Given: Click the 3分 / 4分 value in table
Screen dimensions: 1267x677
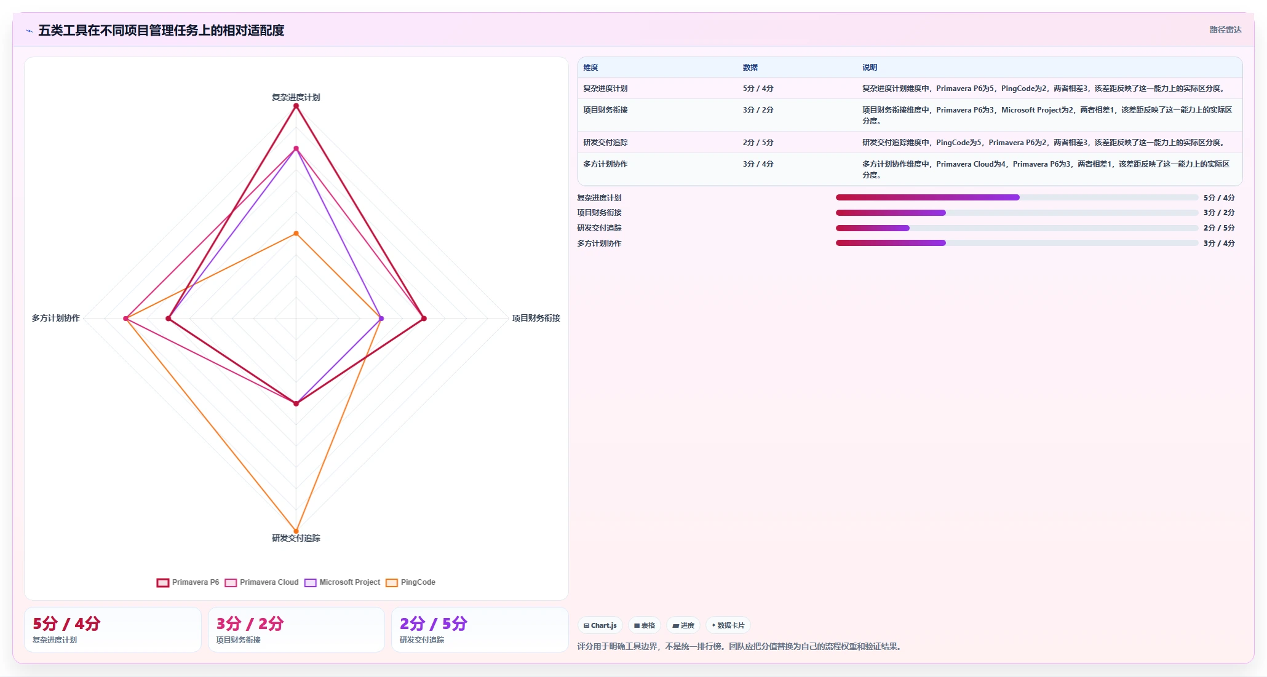Looking at the screenshot, I should tap(758, 164).
